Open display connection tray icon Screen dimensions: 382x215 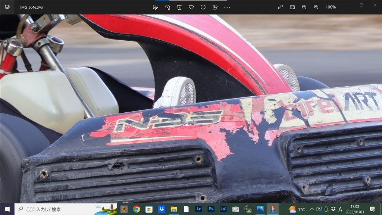(319, 209)
